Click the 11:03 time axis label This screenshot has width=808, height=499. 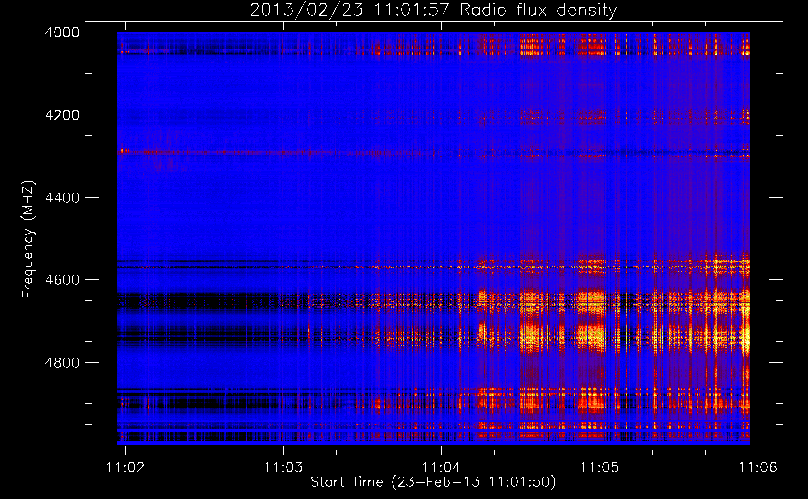pos(283,467)
